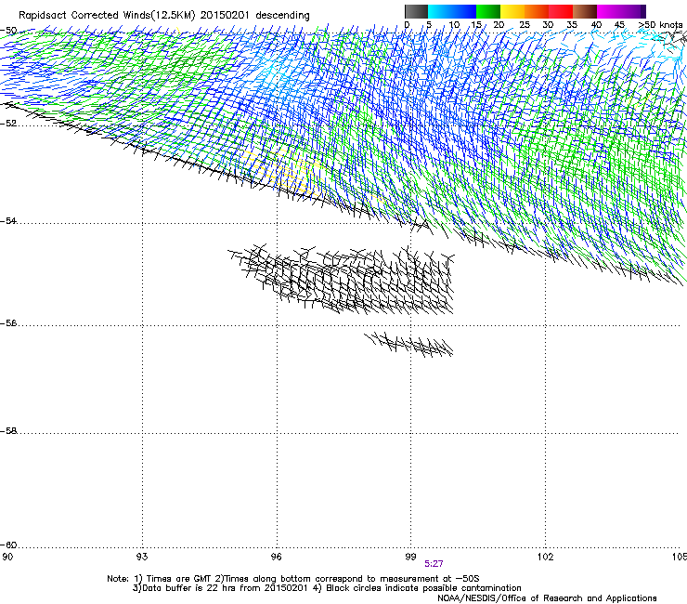Click the brown 35-40 knots color swatch
Viewport: 687px width, 604px height.
tap(585, 11)
